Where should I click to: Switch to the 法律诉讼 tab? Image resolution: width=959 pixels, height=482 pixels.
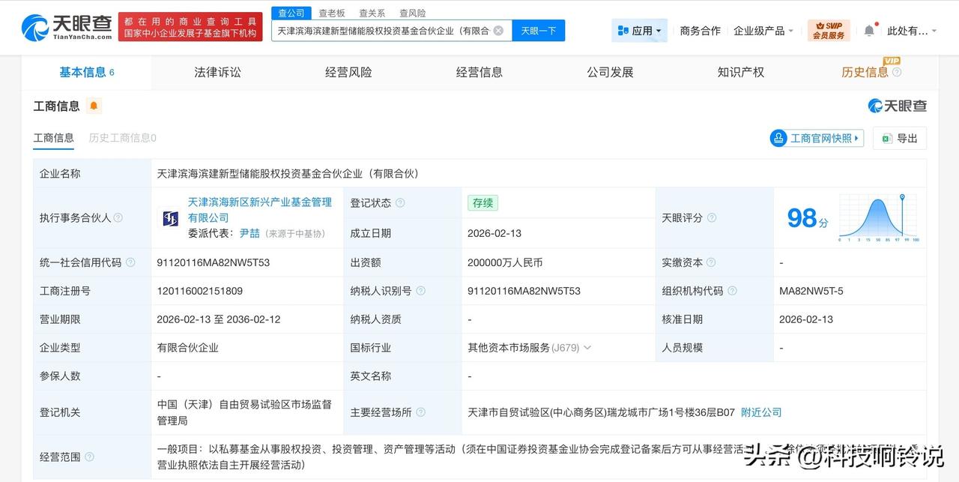[216, 71]
